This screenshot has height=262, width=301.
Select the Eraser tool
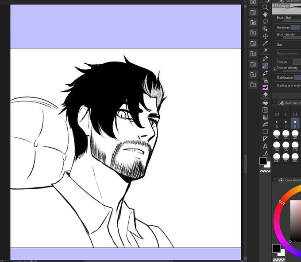pyautogui.click(x=265, y=95)
